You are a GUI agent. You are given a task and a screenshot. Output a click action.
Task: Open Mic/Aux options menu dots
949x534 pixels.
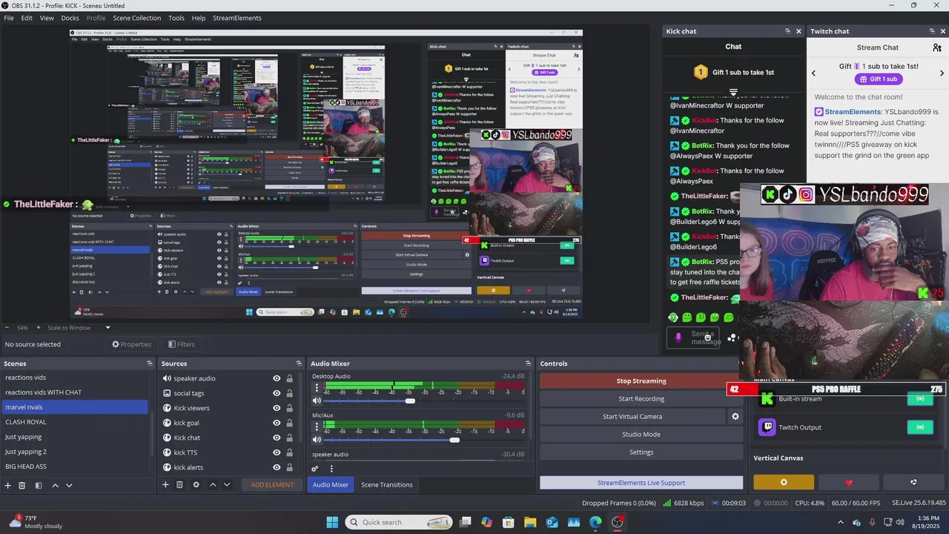317,426
